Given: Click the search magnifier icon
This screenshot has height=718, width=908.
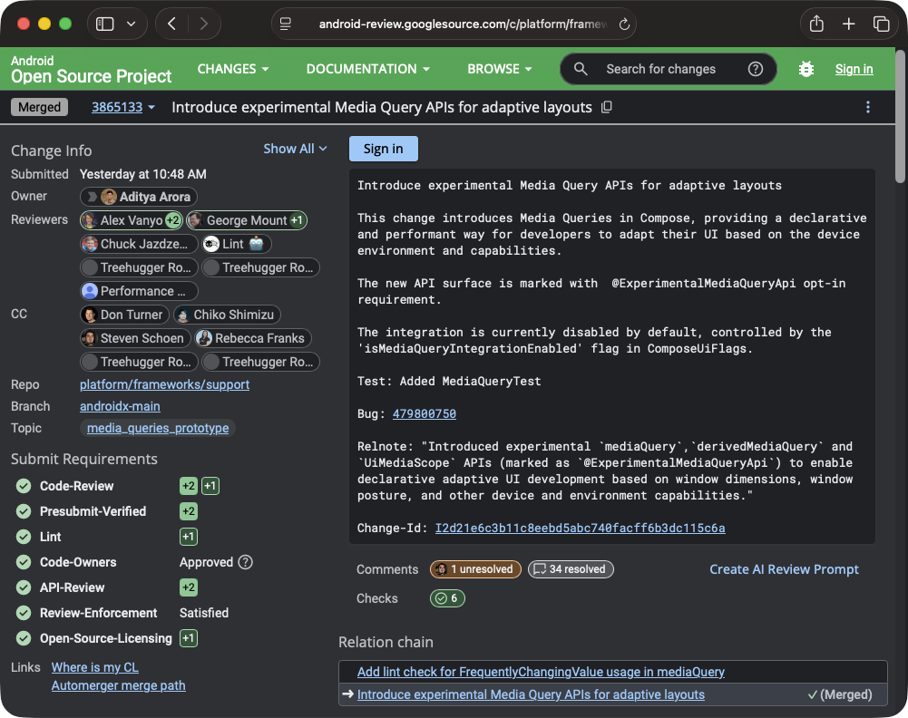Looking at the screenshot, I should click(581, 69).
